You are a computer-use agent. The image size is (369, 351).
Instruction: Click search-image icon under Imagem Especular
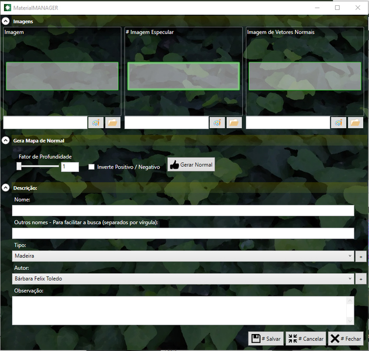tap(217, 122)
